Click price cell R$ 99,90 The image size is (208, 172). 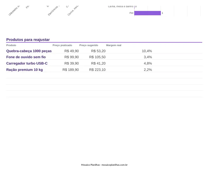coord(72,57)
